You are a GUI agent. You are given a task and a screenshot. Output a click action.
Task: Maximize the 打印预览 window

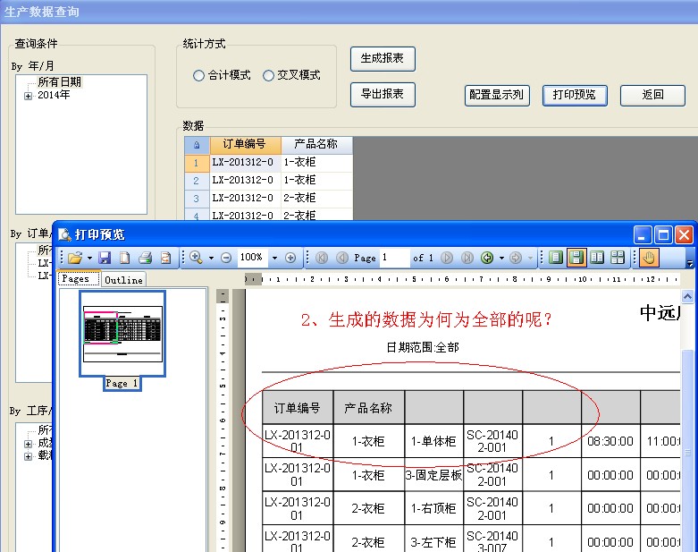(663, 234)
